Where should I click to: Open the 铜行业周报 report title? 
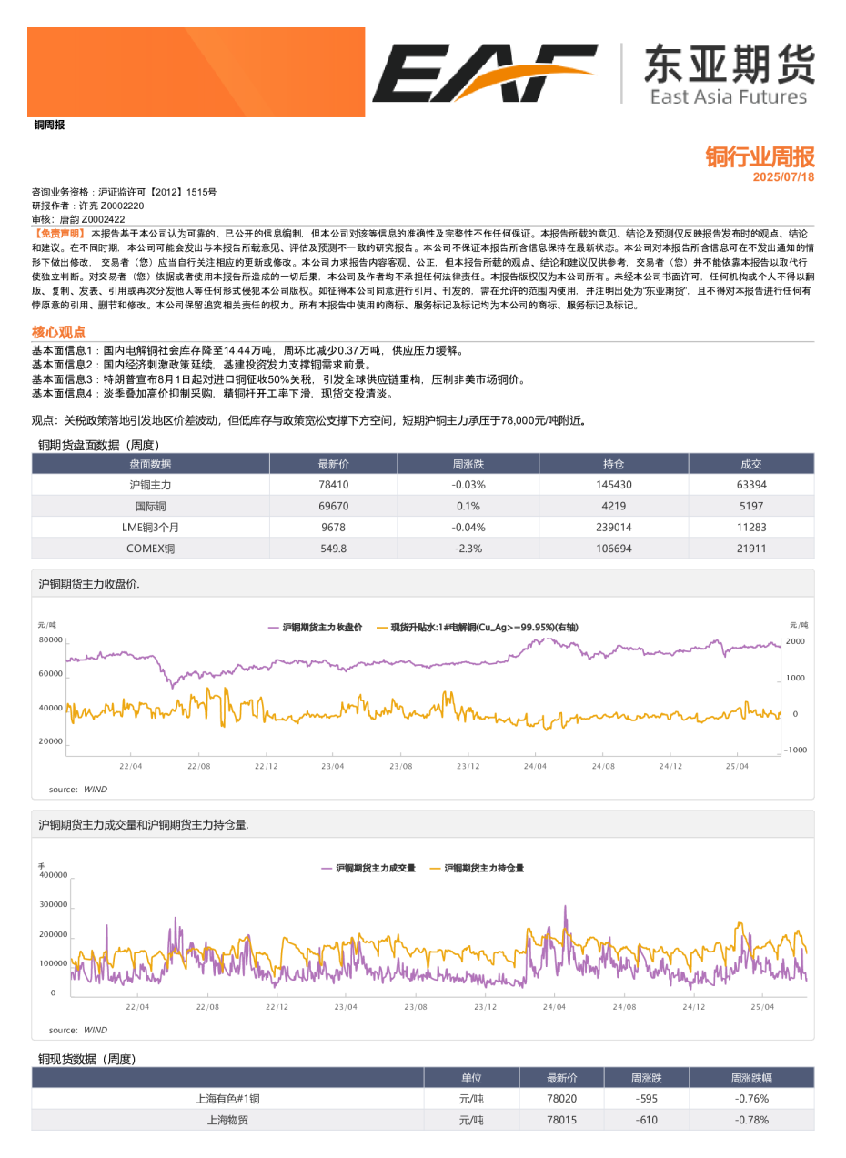pyautogui.click(x=758, y=156)
